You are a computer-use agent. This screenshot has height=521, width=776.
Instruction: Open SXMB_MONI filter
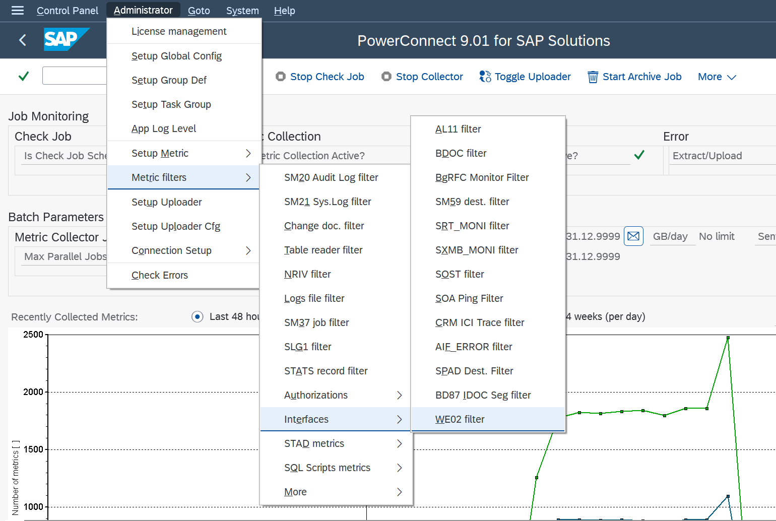coord(488,250)
